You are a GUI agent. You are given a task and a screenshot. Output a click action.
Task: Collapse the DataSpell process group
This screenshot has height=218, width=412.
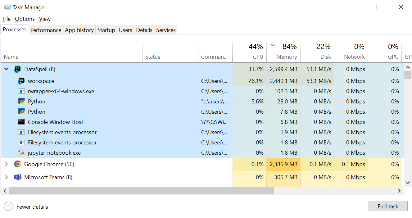click(x=7, y=69)
